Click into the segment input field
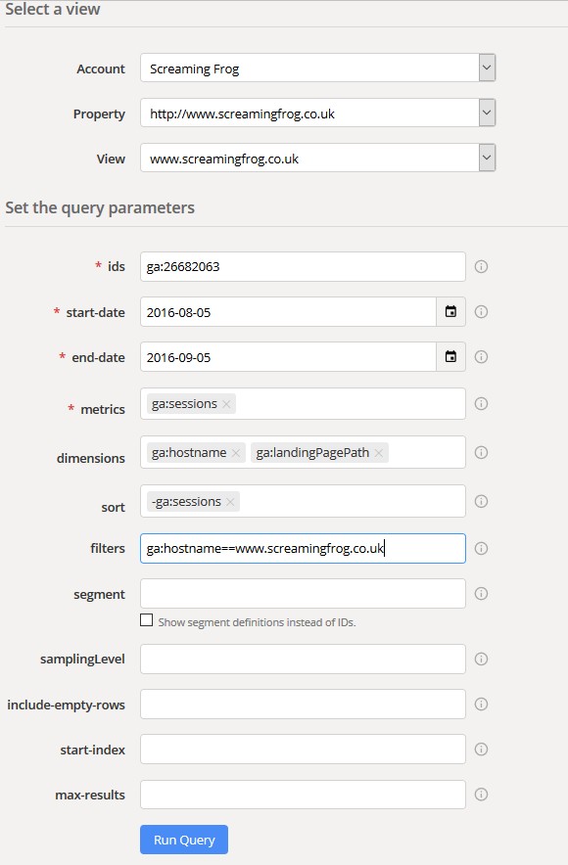The width and height of the screenshot is (568, 865). (303, 594)
